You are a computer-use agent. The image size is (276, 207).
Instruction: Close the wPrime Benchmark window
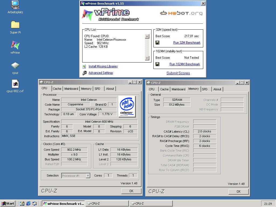[x=203, y=4]
